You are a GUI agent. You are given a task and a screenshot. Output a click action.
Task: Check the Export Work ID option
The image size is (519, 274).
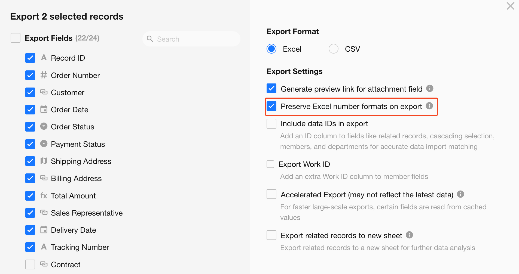[x=270, y=164]
